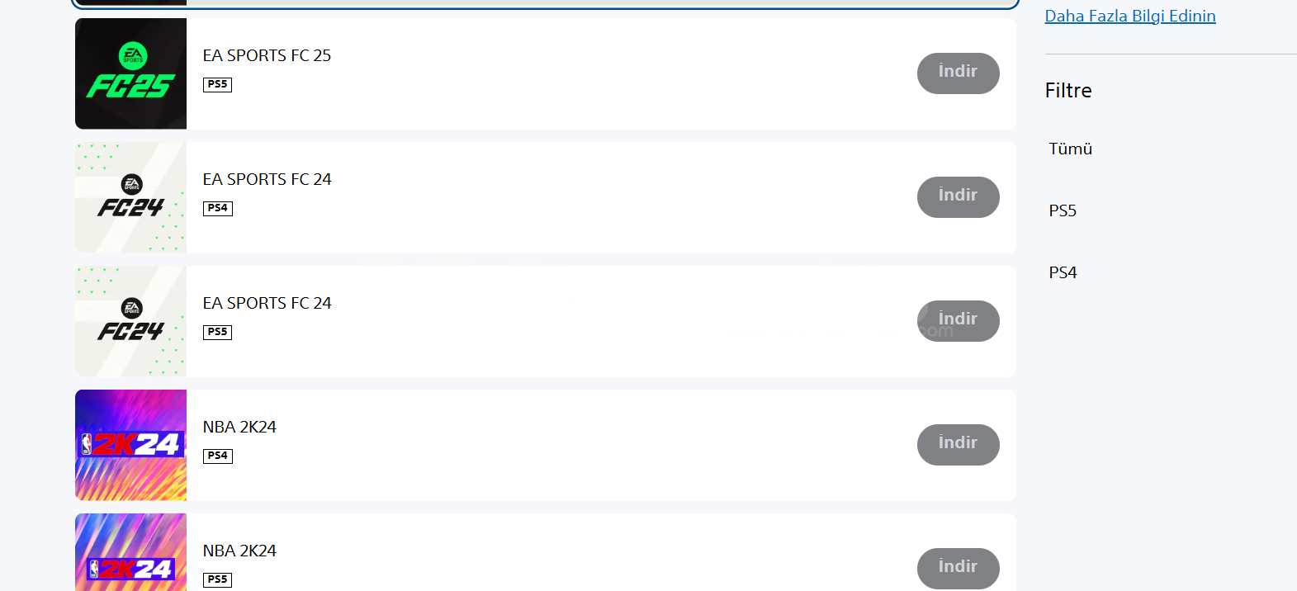Open the FC 24 PS5 cover image

130,321
